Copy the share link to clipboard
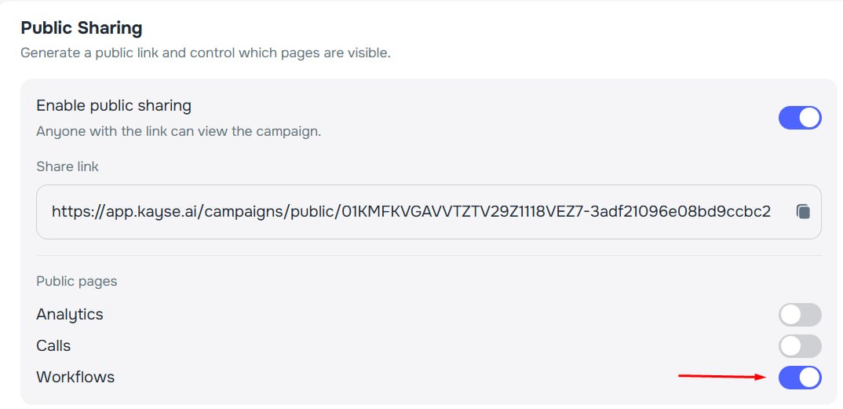The image size is (843, 409). [802, 212]
